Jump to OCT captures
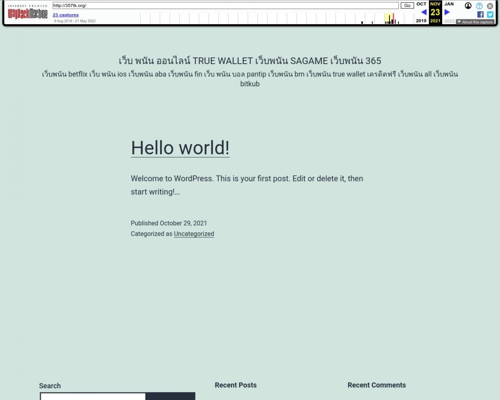 [421, 4]
